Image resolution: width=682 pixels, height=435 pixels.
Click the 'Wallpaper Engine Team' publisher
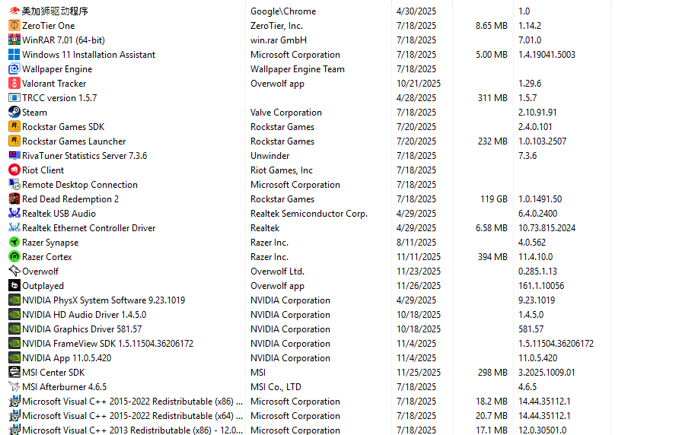(x=298, y=68)
